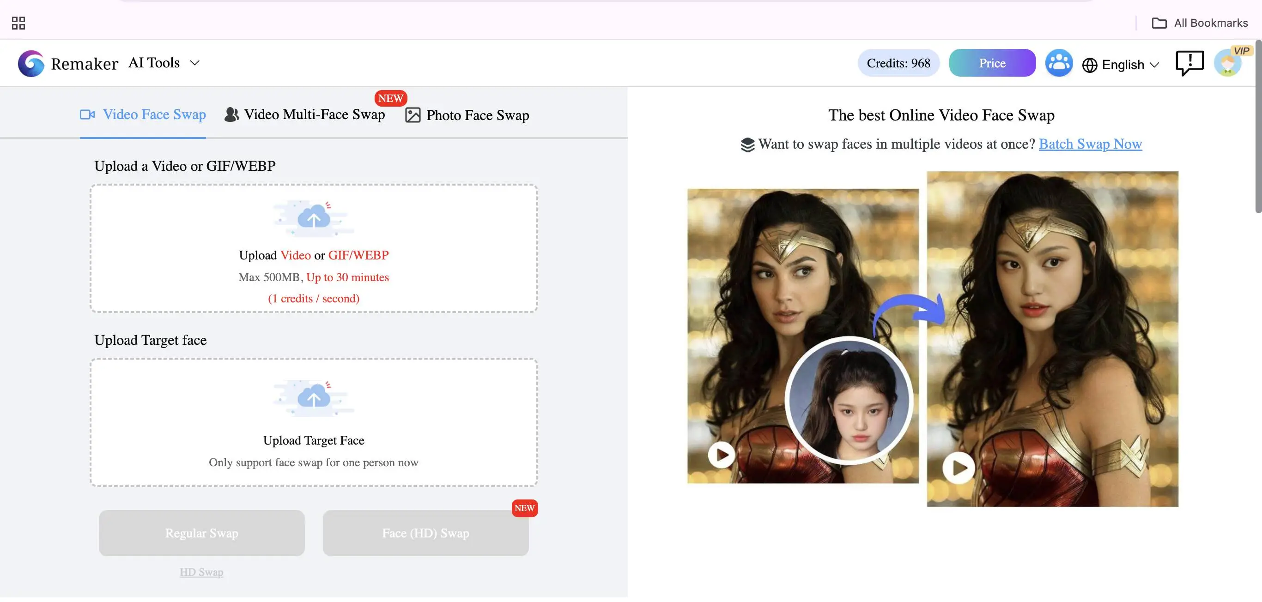Click the globe language icon

(1089, 65)
